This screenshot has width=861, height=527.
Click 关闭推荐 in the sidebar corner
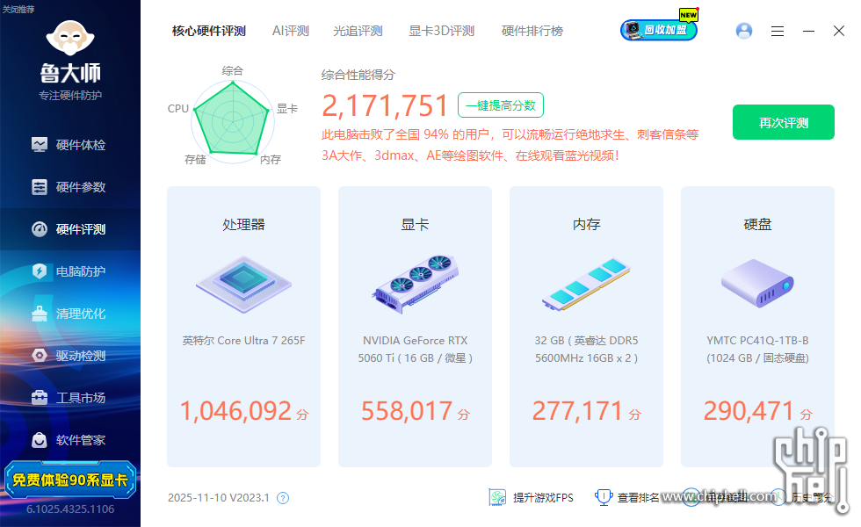tap(18, 10)
